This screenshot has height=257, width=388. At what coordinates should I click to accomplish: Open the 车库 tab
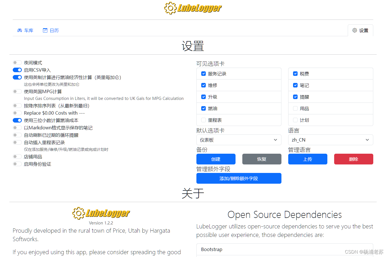(25, 30)
